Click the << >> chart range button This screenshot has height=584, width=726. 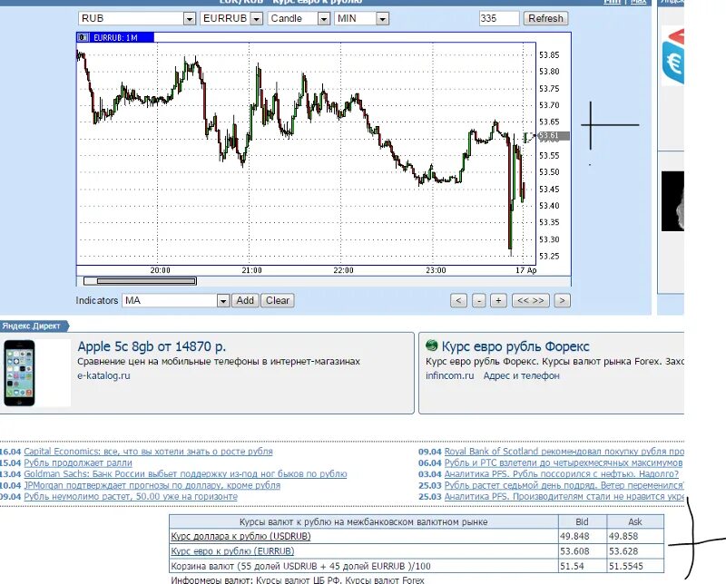click(531, 300)
